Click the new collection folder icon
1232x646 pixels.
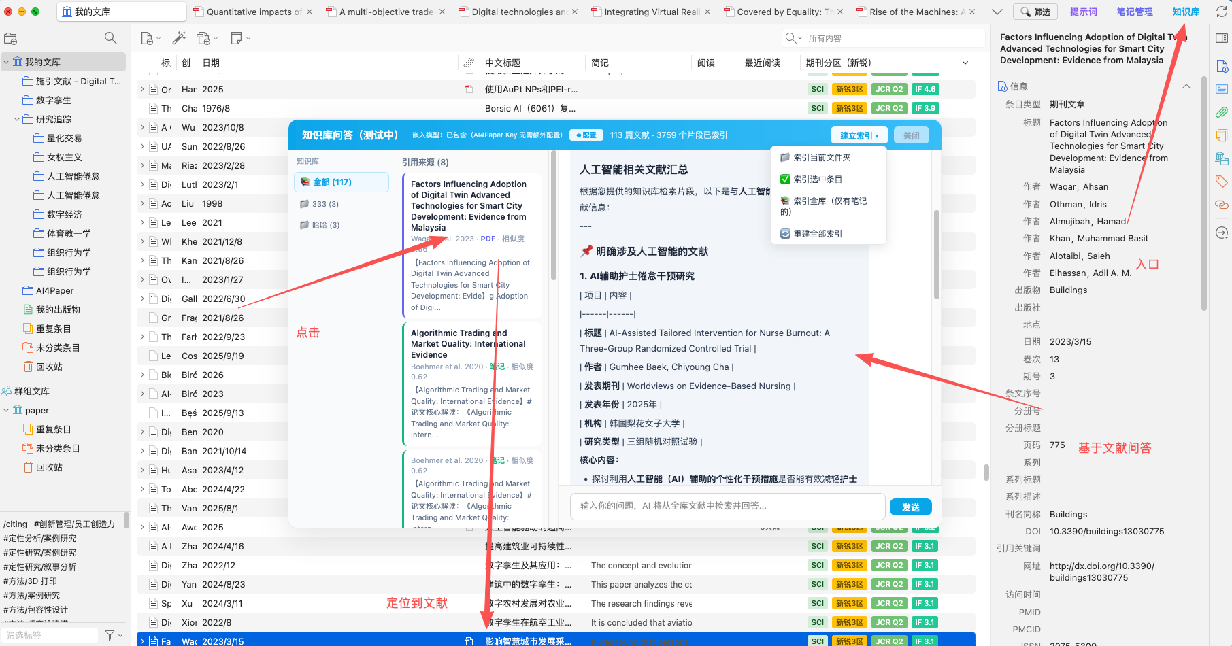tap(10, 39)
